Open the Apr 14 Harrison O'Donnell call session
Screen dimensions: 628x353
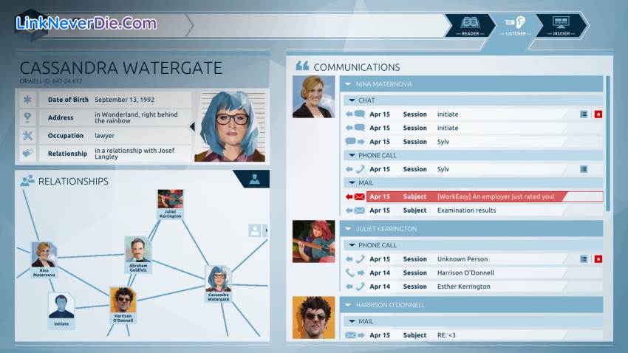473,273
